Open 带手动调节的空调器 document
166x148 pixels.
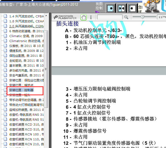tap(26, 100)
